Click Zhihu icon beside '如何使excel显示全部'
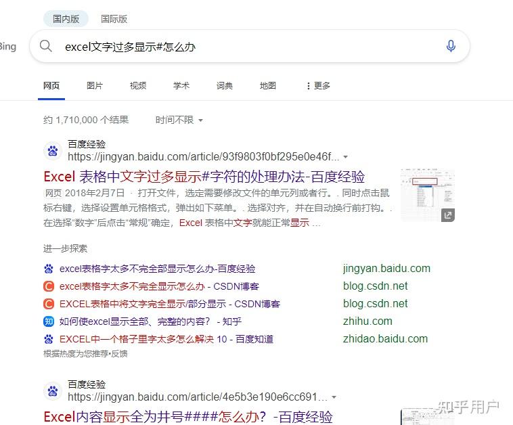The image size is (513, 425). [49, 321]
